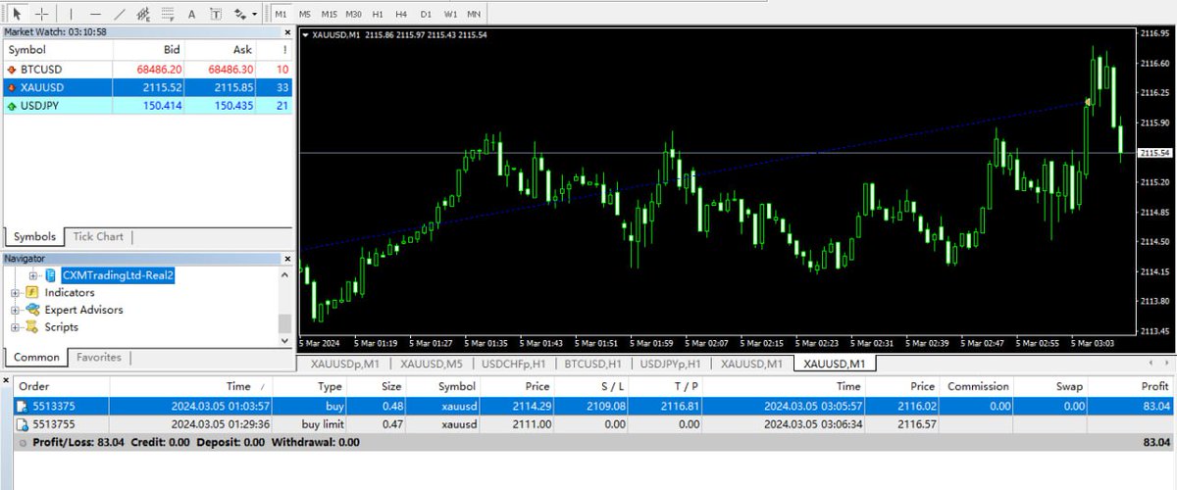Select the text 'A' tool
Screen dimensions: 1177x490
[x=191, y=14]
